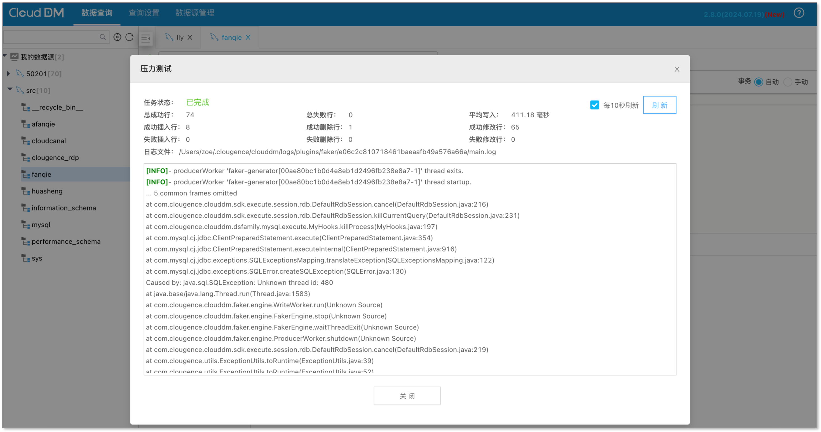
Task: Click the 关闭 button at dialog bottom
Action: (407, 396)
